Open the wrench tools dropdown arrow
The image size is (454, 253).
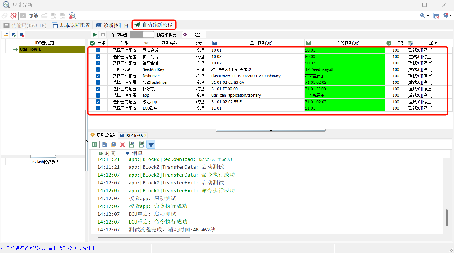click(x=428, y=16)
